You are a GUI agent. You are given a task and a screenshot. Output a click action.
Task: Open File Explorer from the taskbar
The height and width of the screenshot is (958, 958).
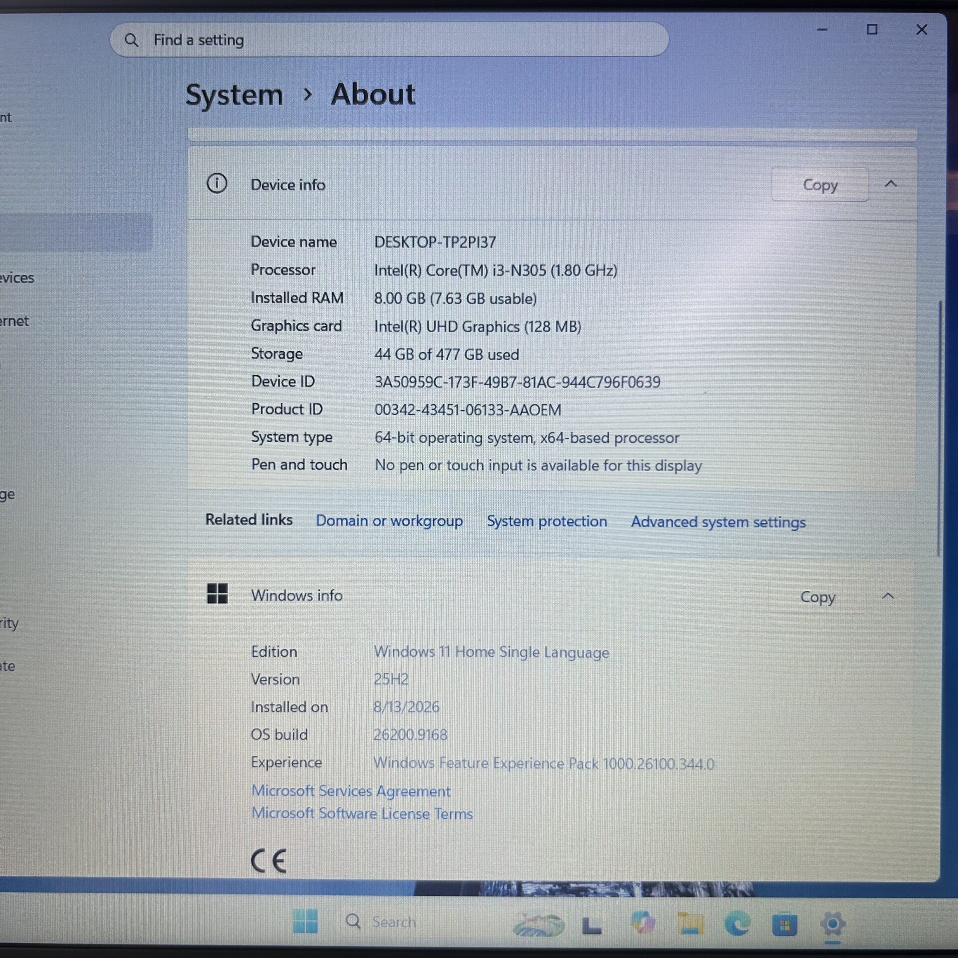[691, 924]
